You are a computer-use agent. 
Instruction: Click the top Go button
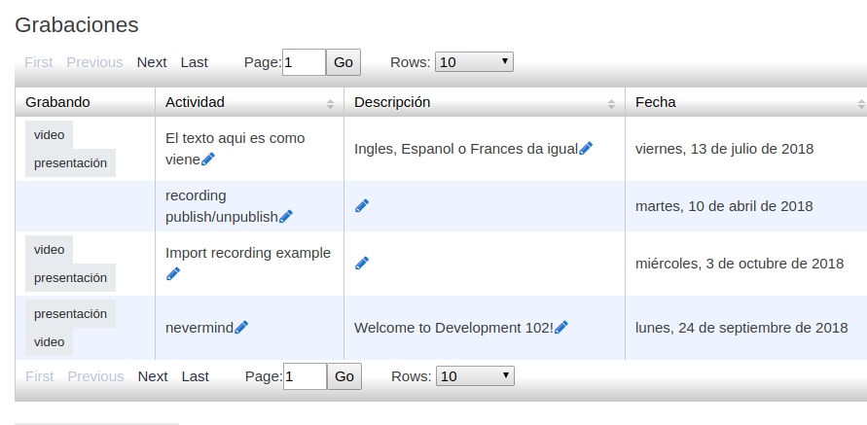[343, 62]
